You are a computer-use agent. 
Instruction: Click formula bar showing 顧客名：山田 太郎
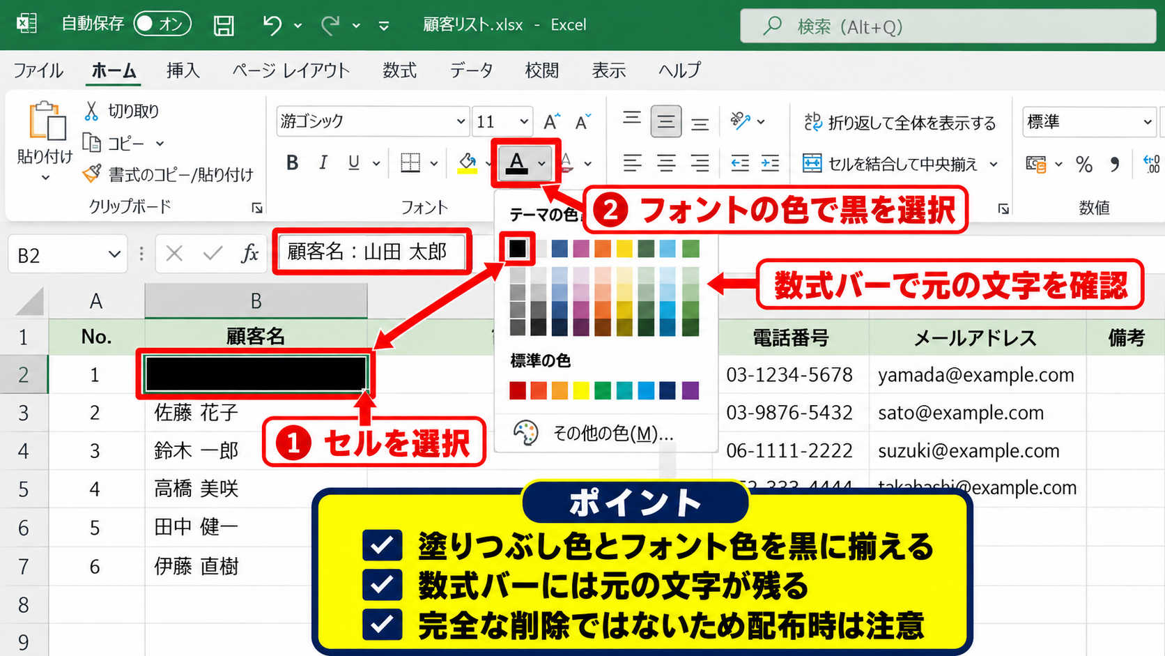pos(372,252)
